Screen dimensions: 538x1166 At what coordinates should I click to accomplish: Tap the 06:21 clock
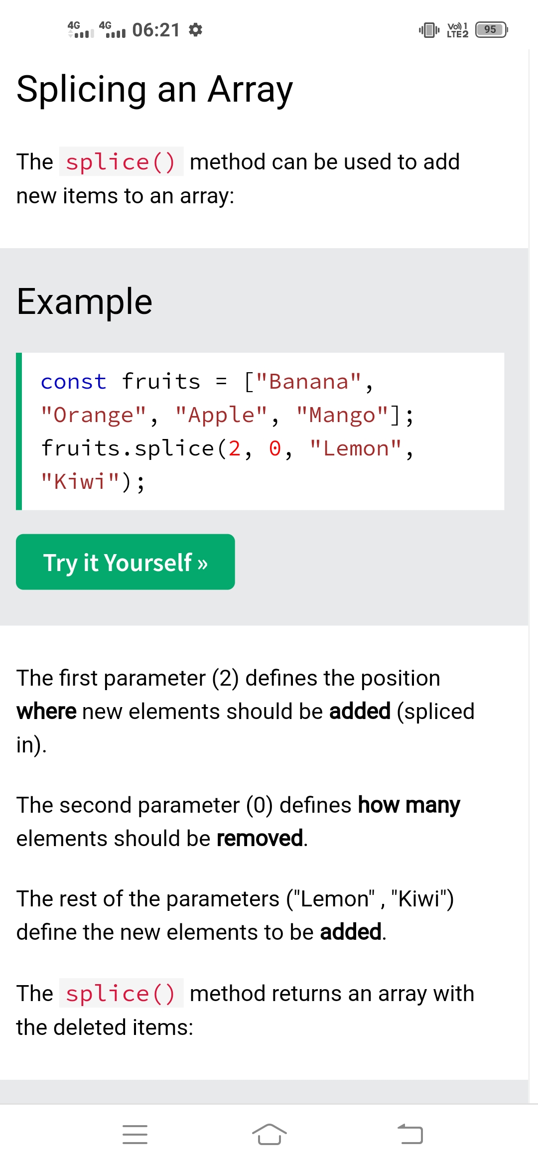coord(156,30)
